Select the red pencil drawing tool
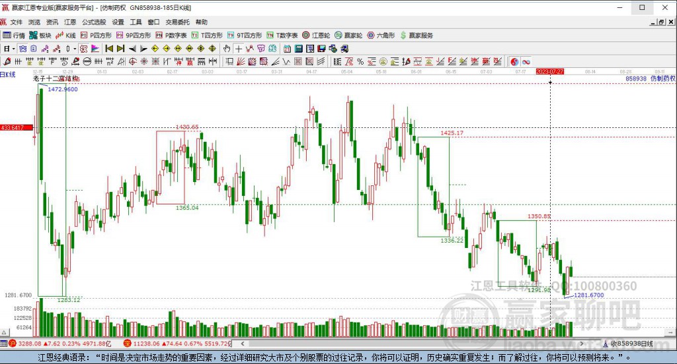Image resolution: width=677 pixels, height=364 pixels. (7, 61)
